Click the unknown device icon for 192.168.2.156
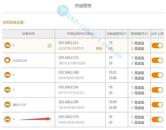166x130 pixels. (7, 90)
